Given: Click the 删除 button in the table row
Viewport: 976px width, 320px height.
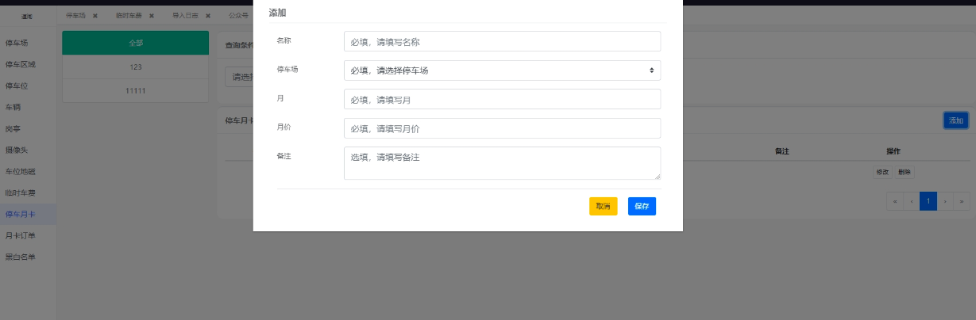Looking at the screenshot, I should [905, 172].
